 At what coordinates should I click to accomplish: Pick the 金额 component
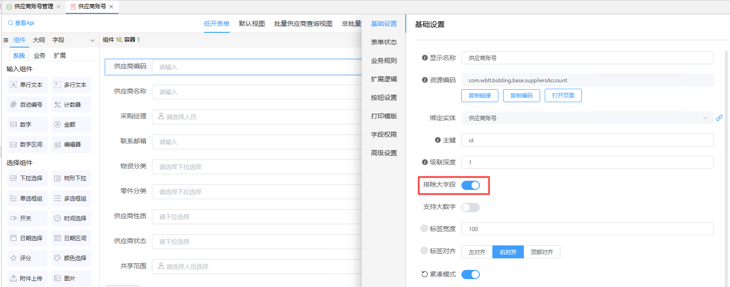pos(71,125)
